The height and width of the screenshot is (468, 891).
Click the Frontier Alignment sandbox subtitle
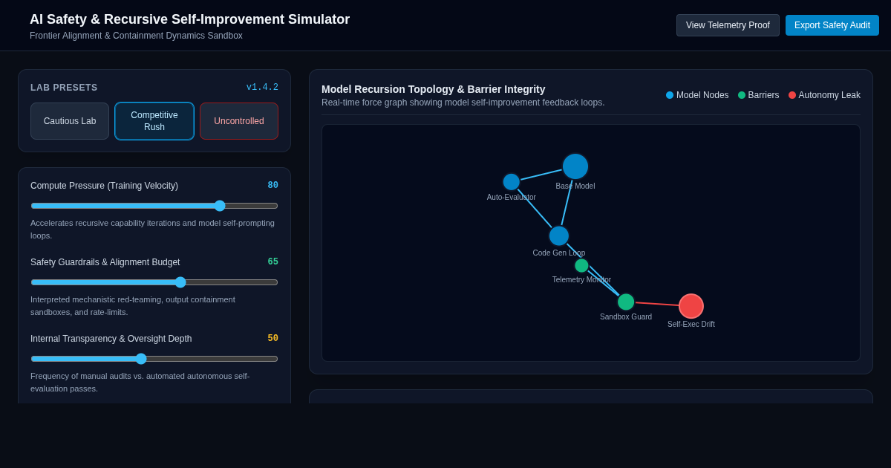coord(136,36)
